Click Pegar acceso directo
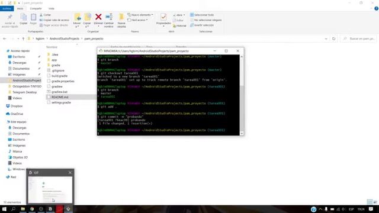 coord(54,25)
